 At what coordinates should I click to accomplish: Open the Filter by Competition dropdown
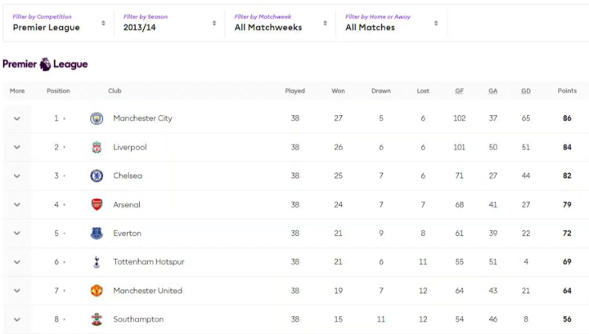point(59,23)
